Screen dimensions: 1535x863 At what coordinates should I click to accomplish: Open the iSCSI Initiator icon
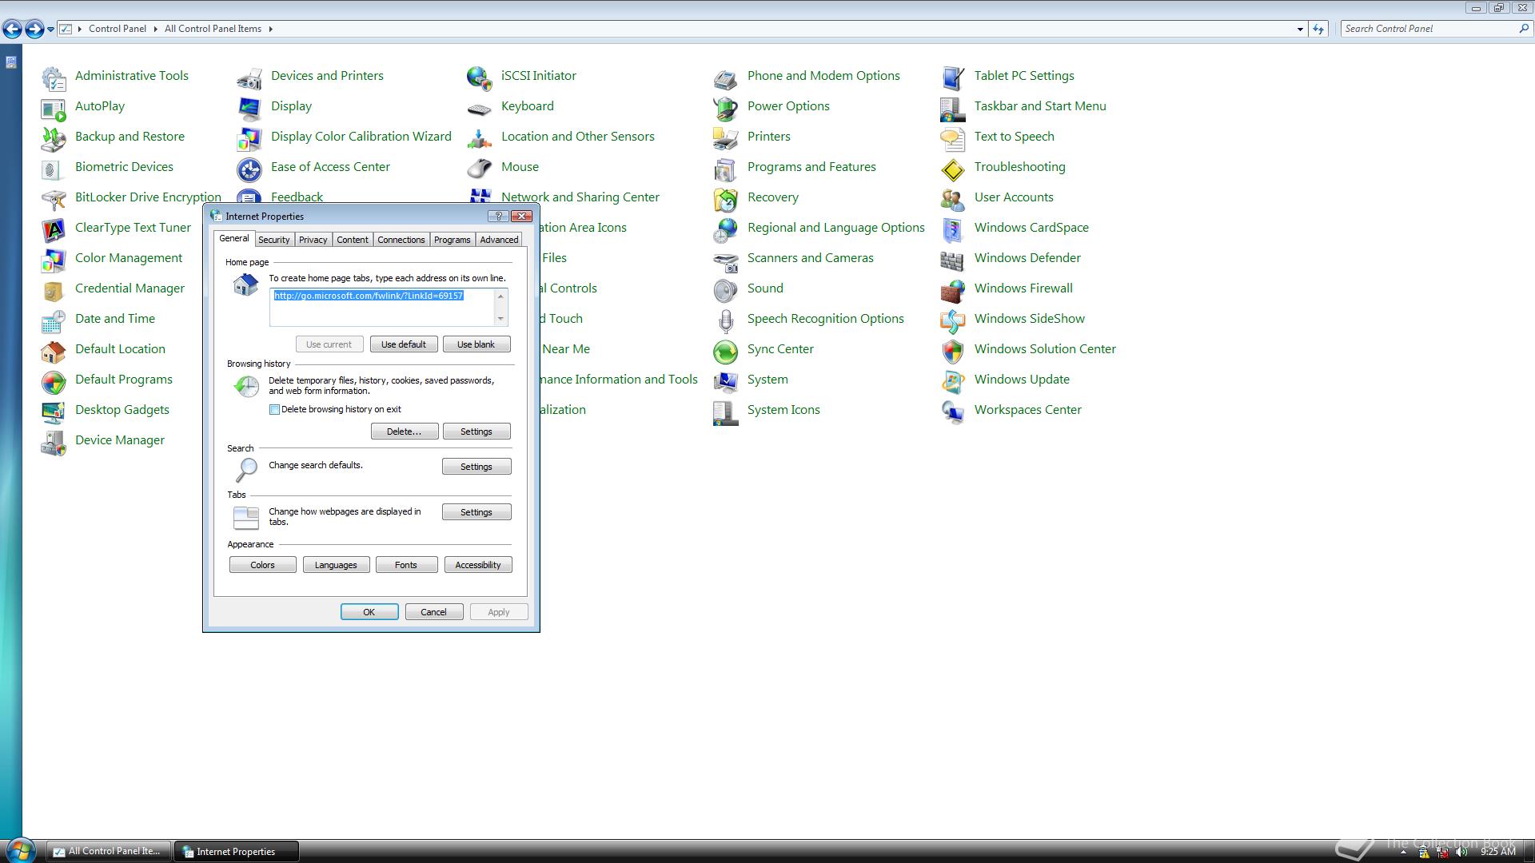coord(480,78)
